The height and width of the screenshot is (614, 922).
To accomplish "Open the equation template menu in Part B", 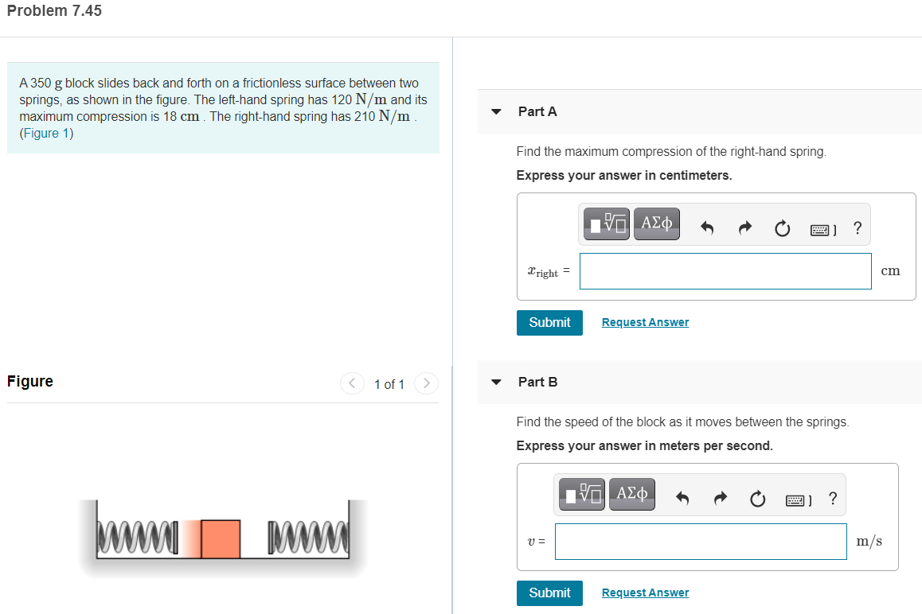I will point(580,494).
